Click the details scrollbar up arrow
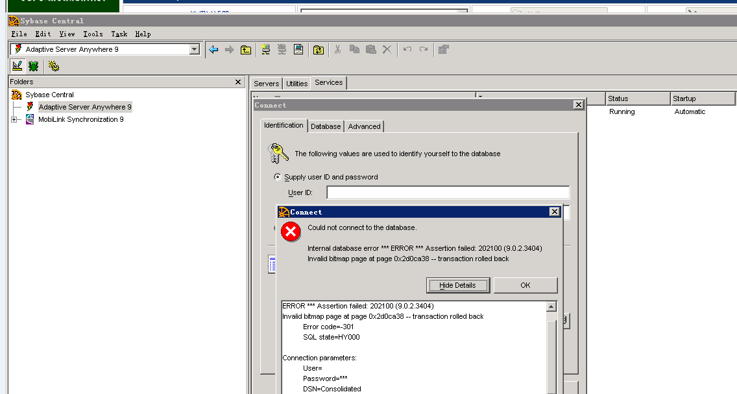This screenshot has width=737, height=394. (551, 306)
